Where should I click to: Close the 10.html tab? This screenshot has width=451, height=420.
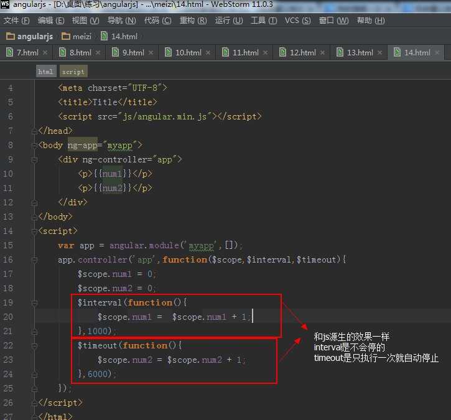[x=208, y=53]
